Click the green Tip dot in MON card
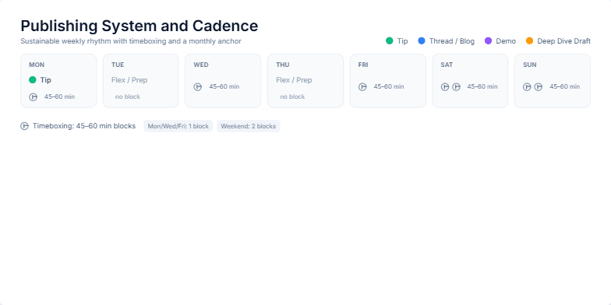Viewport: 611px width, 305px height. [x=33, y=79]
